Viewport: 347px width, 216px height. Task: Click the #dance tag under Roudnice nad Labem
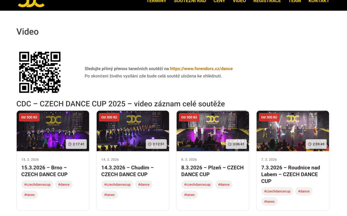click(304, 191)
